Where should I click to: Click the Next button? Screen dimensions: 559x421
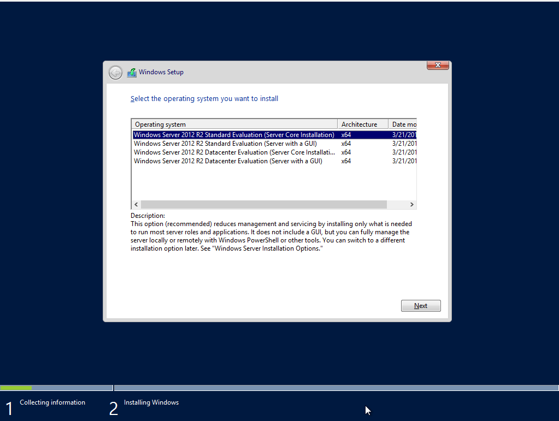click(421, 306)
